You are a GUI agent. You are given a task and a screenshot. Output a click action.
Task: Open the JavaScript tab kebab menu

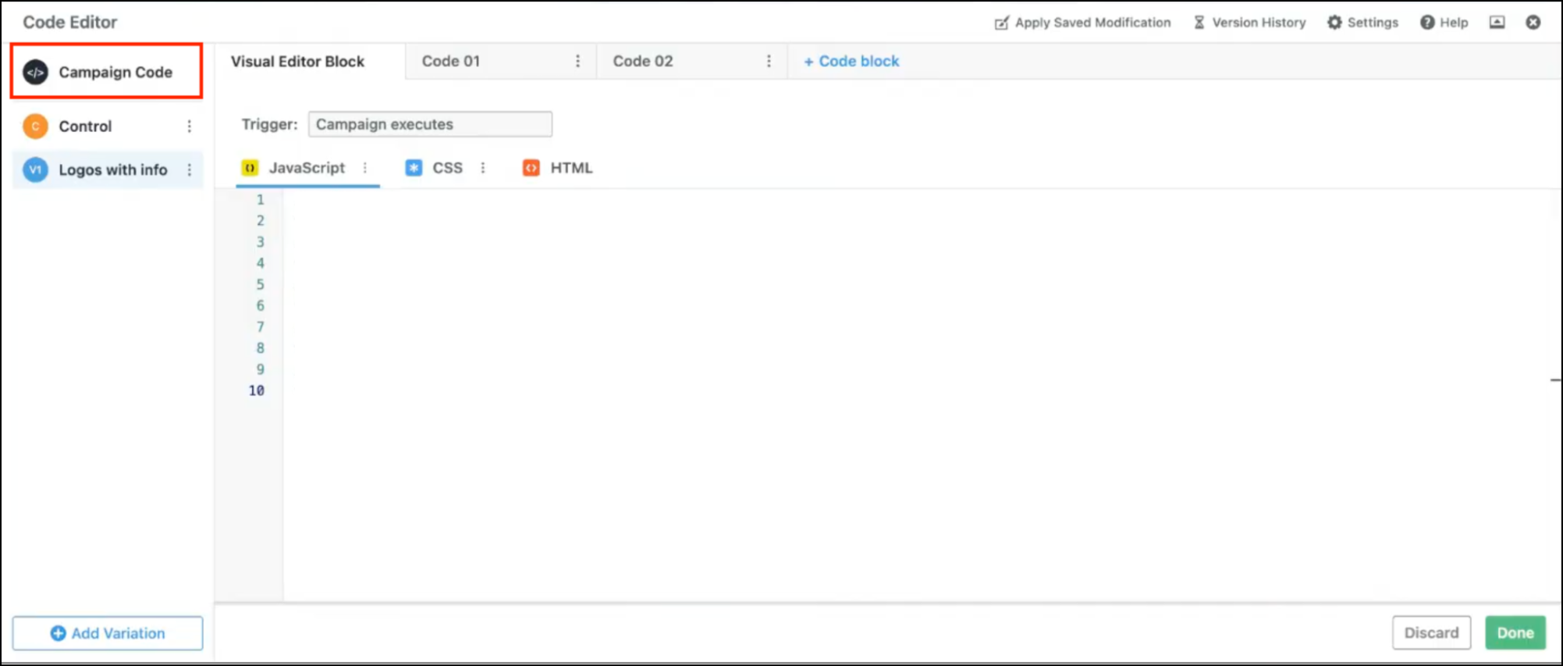364,168
